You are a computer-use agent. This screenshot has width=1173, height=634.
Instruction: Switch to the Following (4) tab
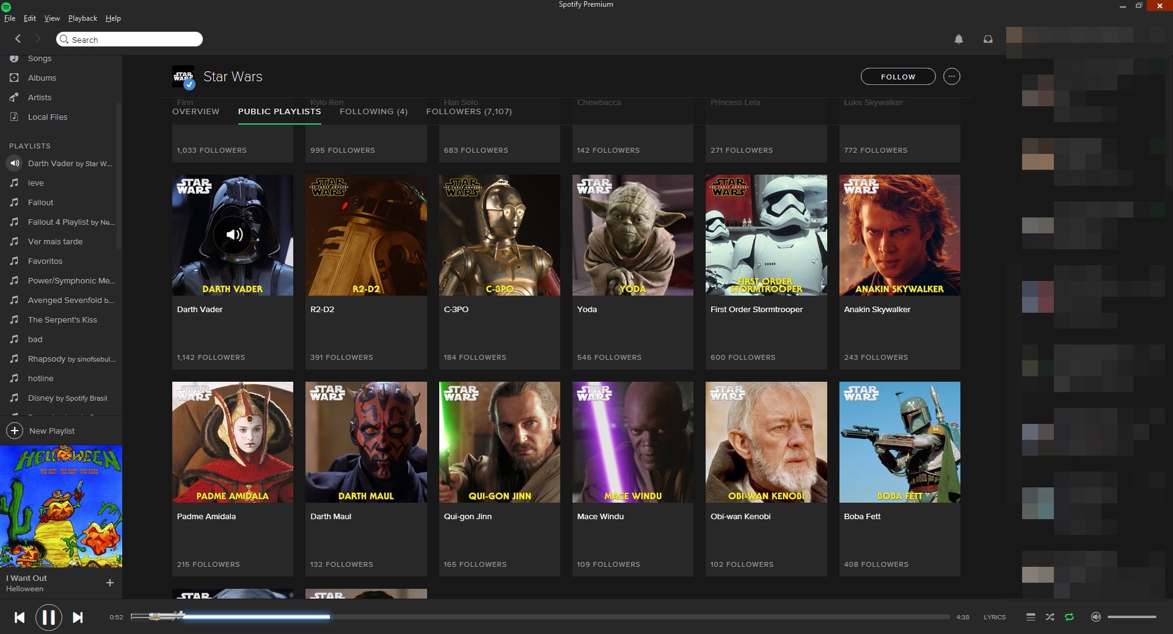point(373,112)
